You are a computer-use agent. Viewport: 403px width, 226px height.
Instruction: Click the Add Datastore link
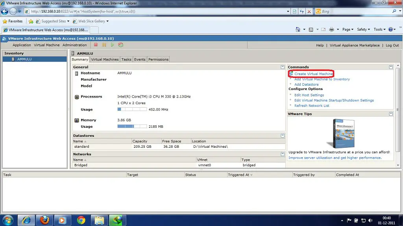(306, 84)
